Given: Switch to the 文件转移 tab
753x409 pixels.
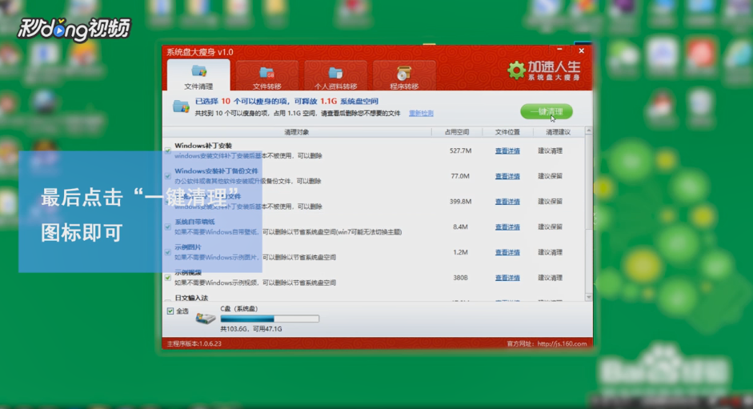Looking at the screenshot, I should coord(267,77).
